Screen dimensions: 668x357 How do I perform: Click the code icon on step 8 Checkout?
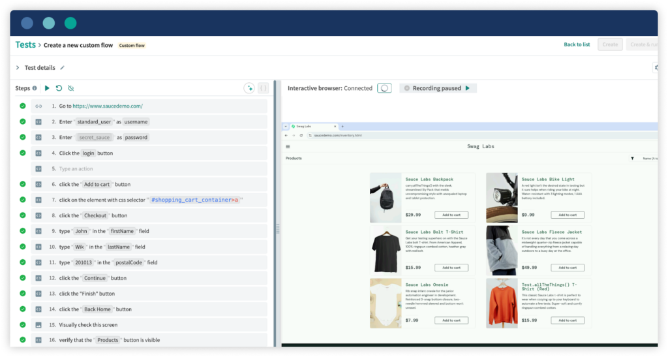point(38,215)
